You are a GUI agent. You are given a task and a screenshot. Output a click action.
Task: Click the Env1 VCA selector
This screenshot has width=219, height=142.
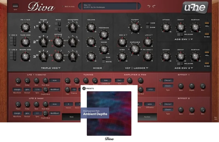(119, 80)
